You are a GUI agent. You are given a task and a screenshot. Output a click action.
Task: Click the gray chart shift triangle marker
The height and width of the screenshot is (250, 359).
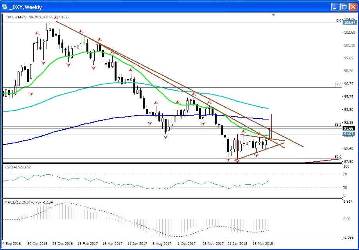pyautogui.click(x=274, y=15)
